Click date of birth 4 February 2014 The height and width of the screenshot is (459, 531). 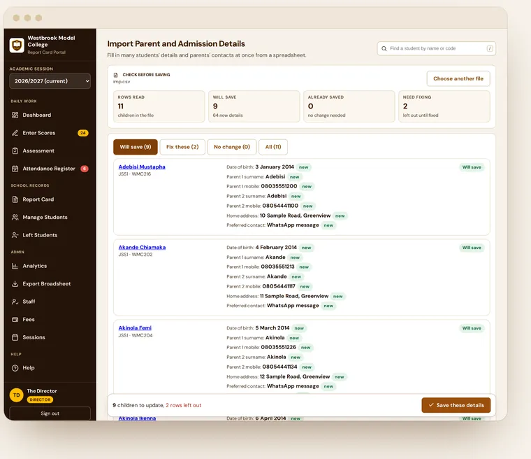(276, 247)
